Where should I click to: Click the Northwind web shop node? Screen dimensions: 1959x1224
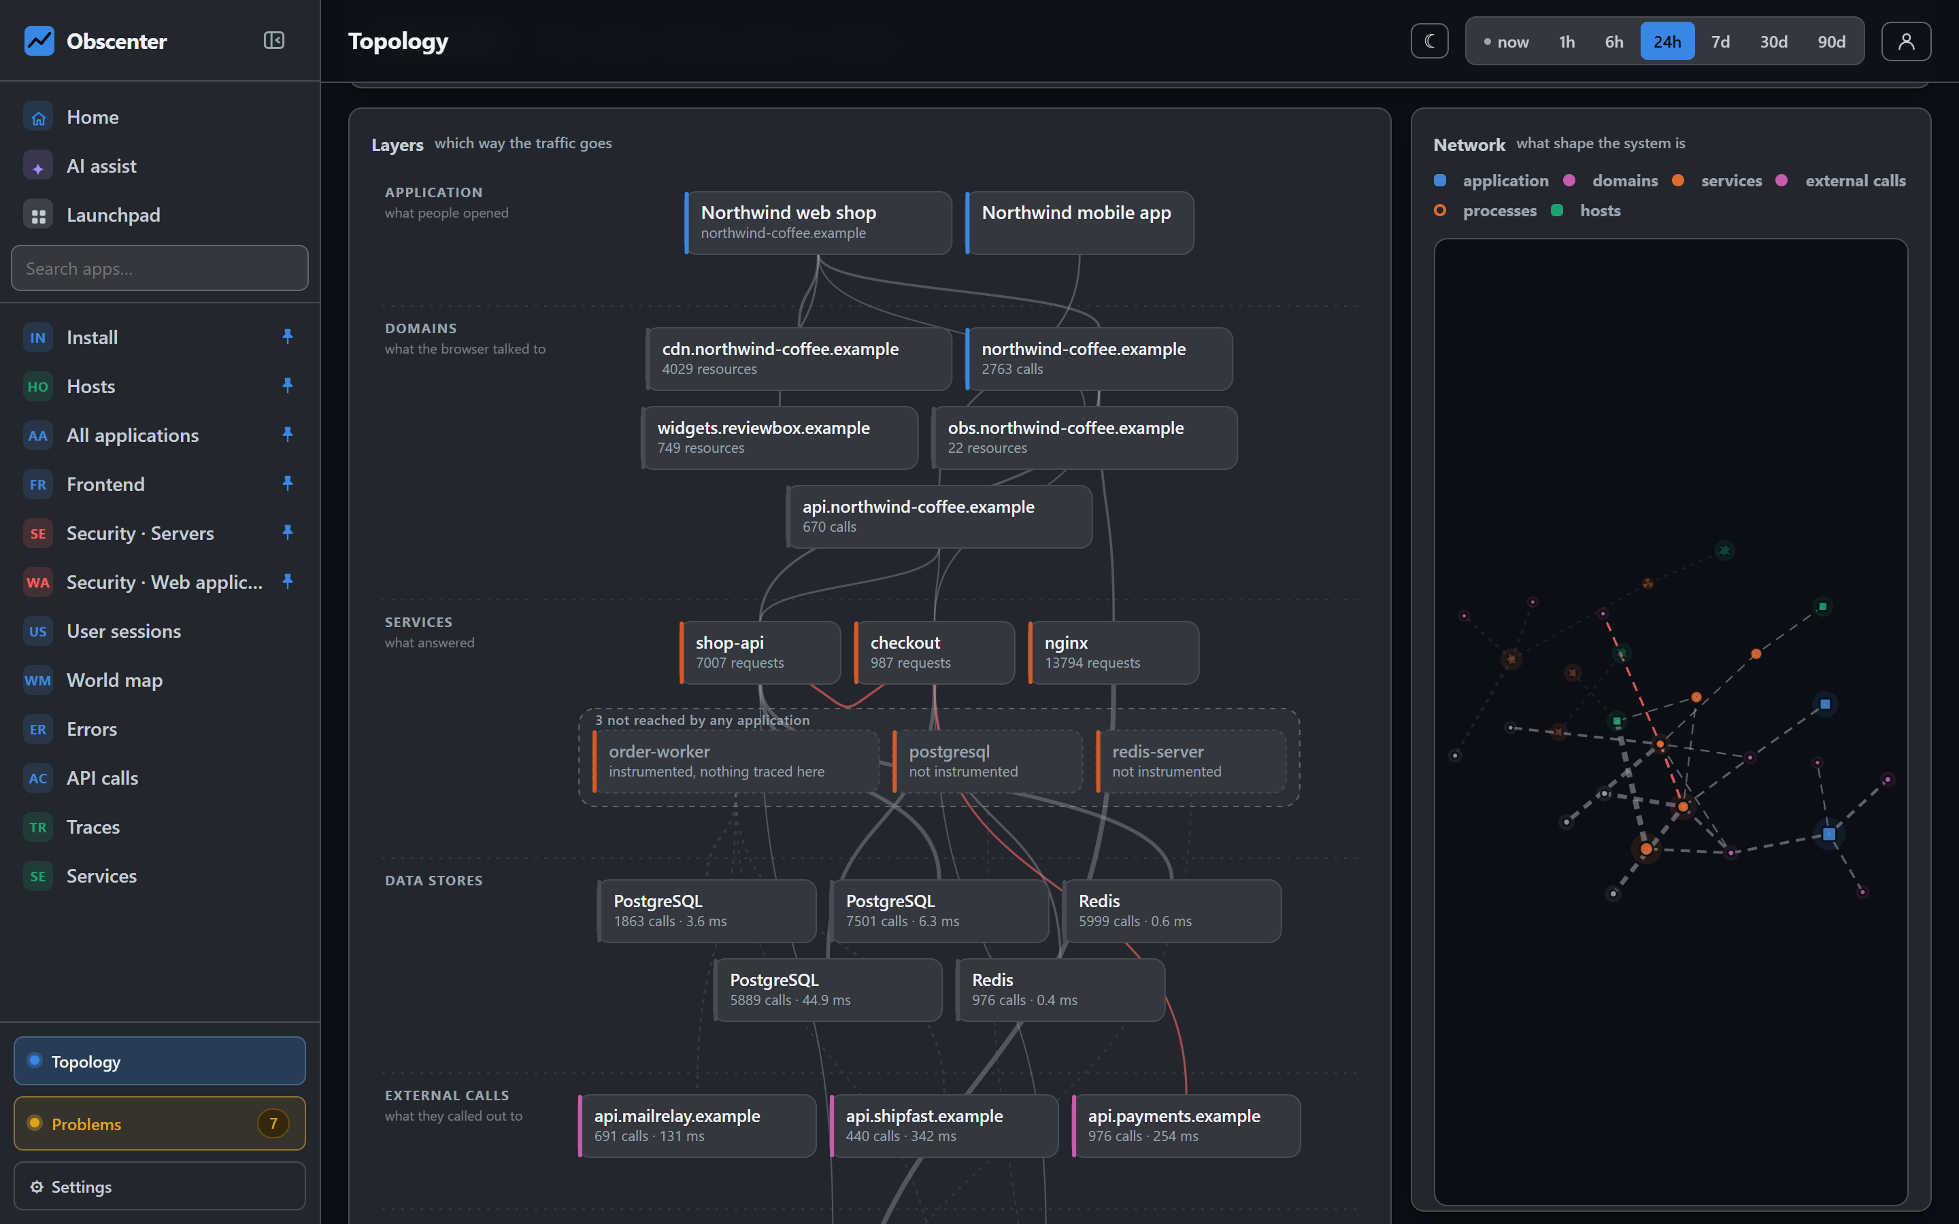(x=818, y=222)
